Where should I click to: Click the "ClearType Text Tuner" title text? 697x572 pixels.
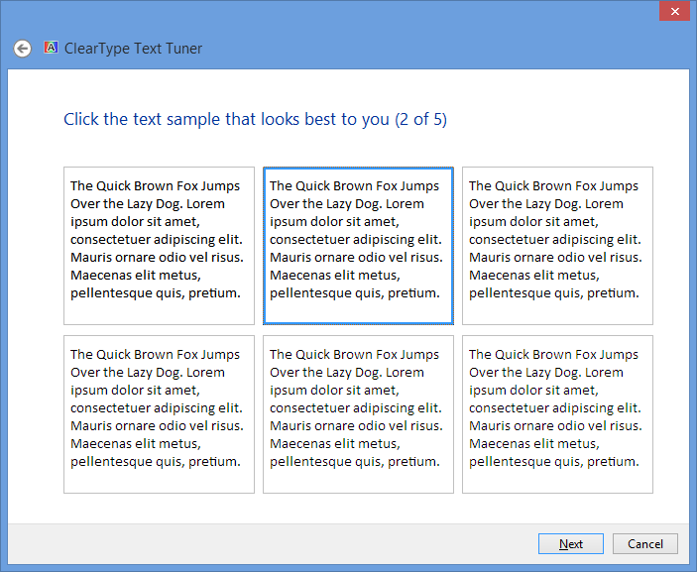pyautogui.click(x=133, y=49)
